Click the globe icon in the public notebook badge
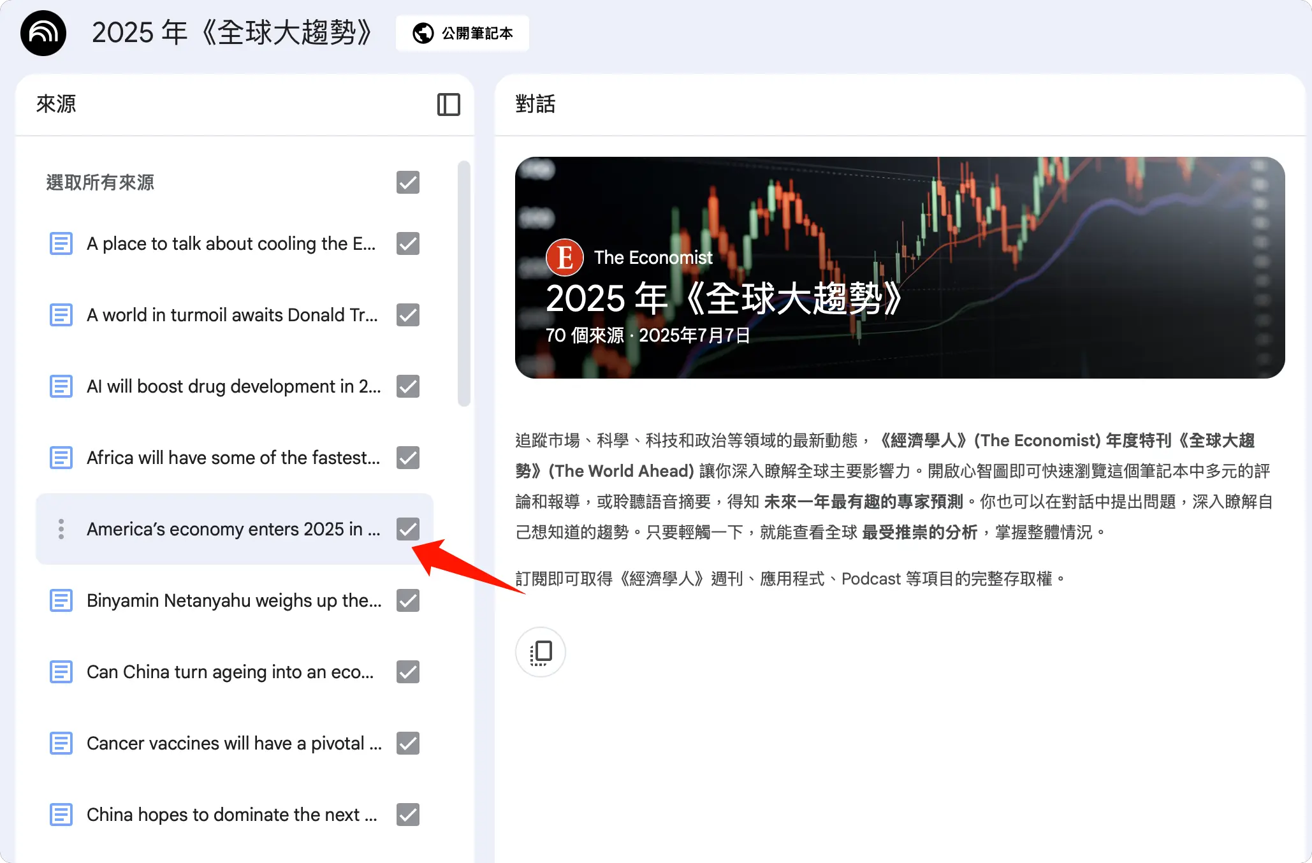The image size is (1312, 863). tap(423, 33)
